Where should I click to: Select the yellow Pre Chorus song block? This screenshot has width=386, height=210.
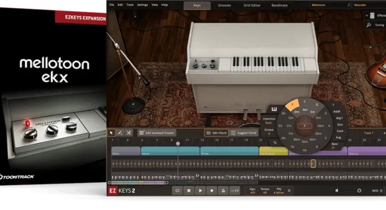[274, 151]
